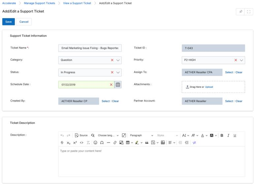Screen dimensions: 255x185
Task: Clear the P2-HIGH priority value
Action: 236,60
